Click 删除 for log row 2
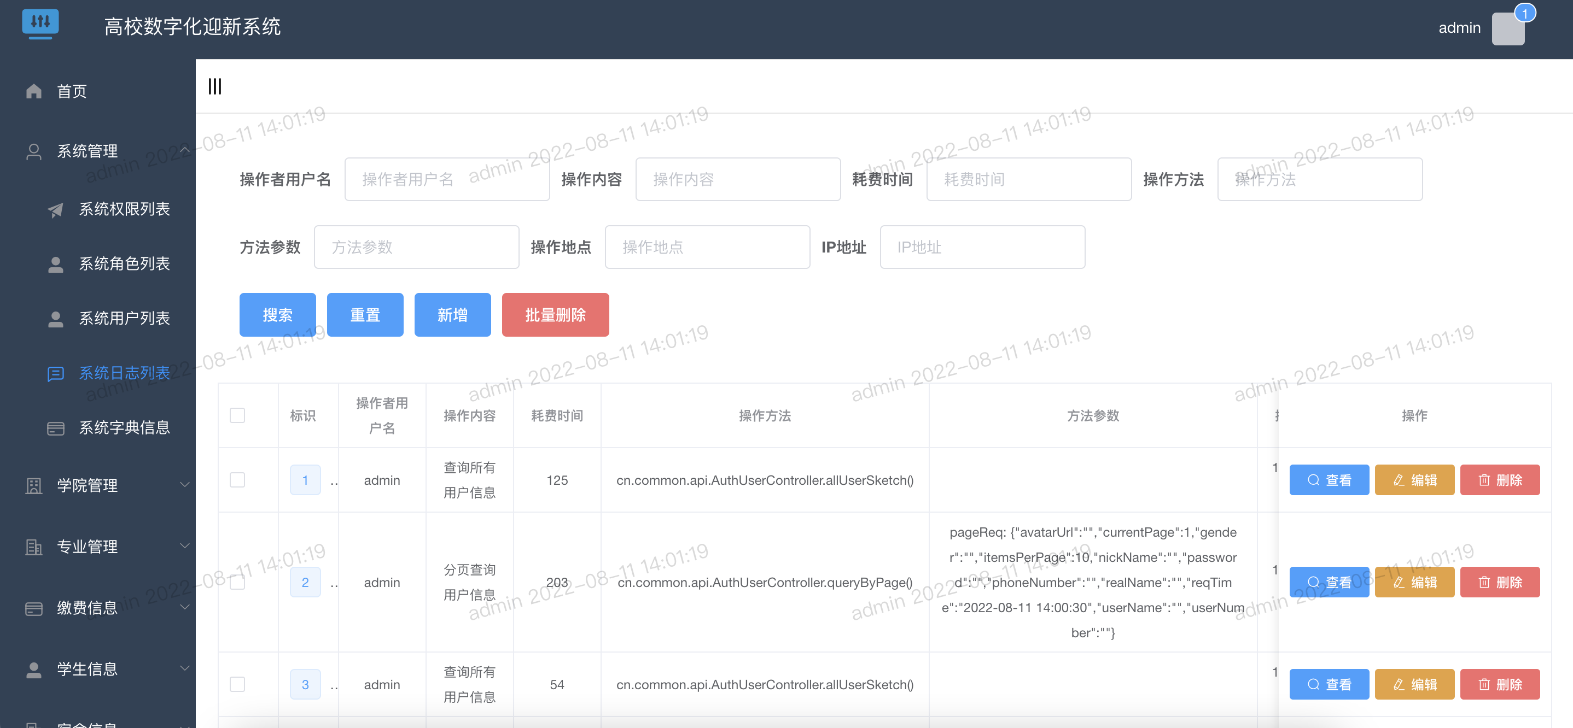The width and height of the screenshot is (1573, 728). pos(1500,582)
